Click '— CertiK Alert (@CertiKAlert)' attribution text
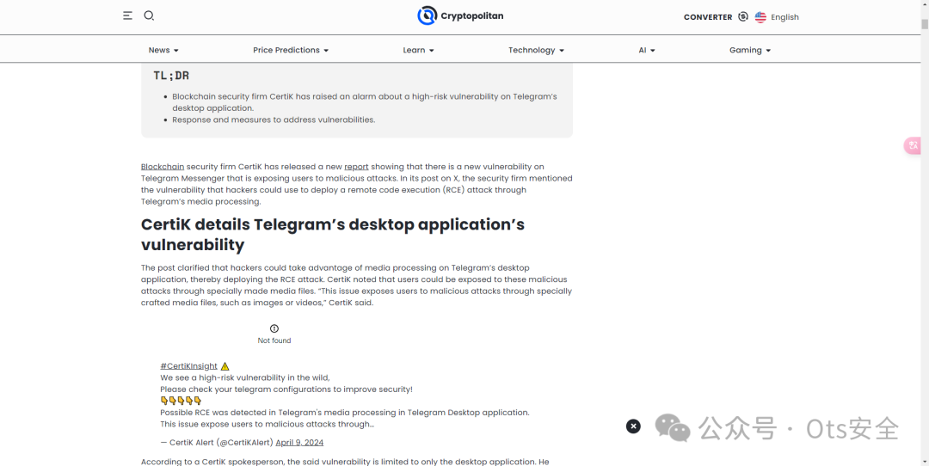Viewport: 929px width, 466px height. pyautogui.click(x=216, y=442)
